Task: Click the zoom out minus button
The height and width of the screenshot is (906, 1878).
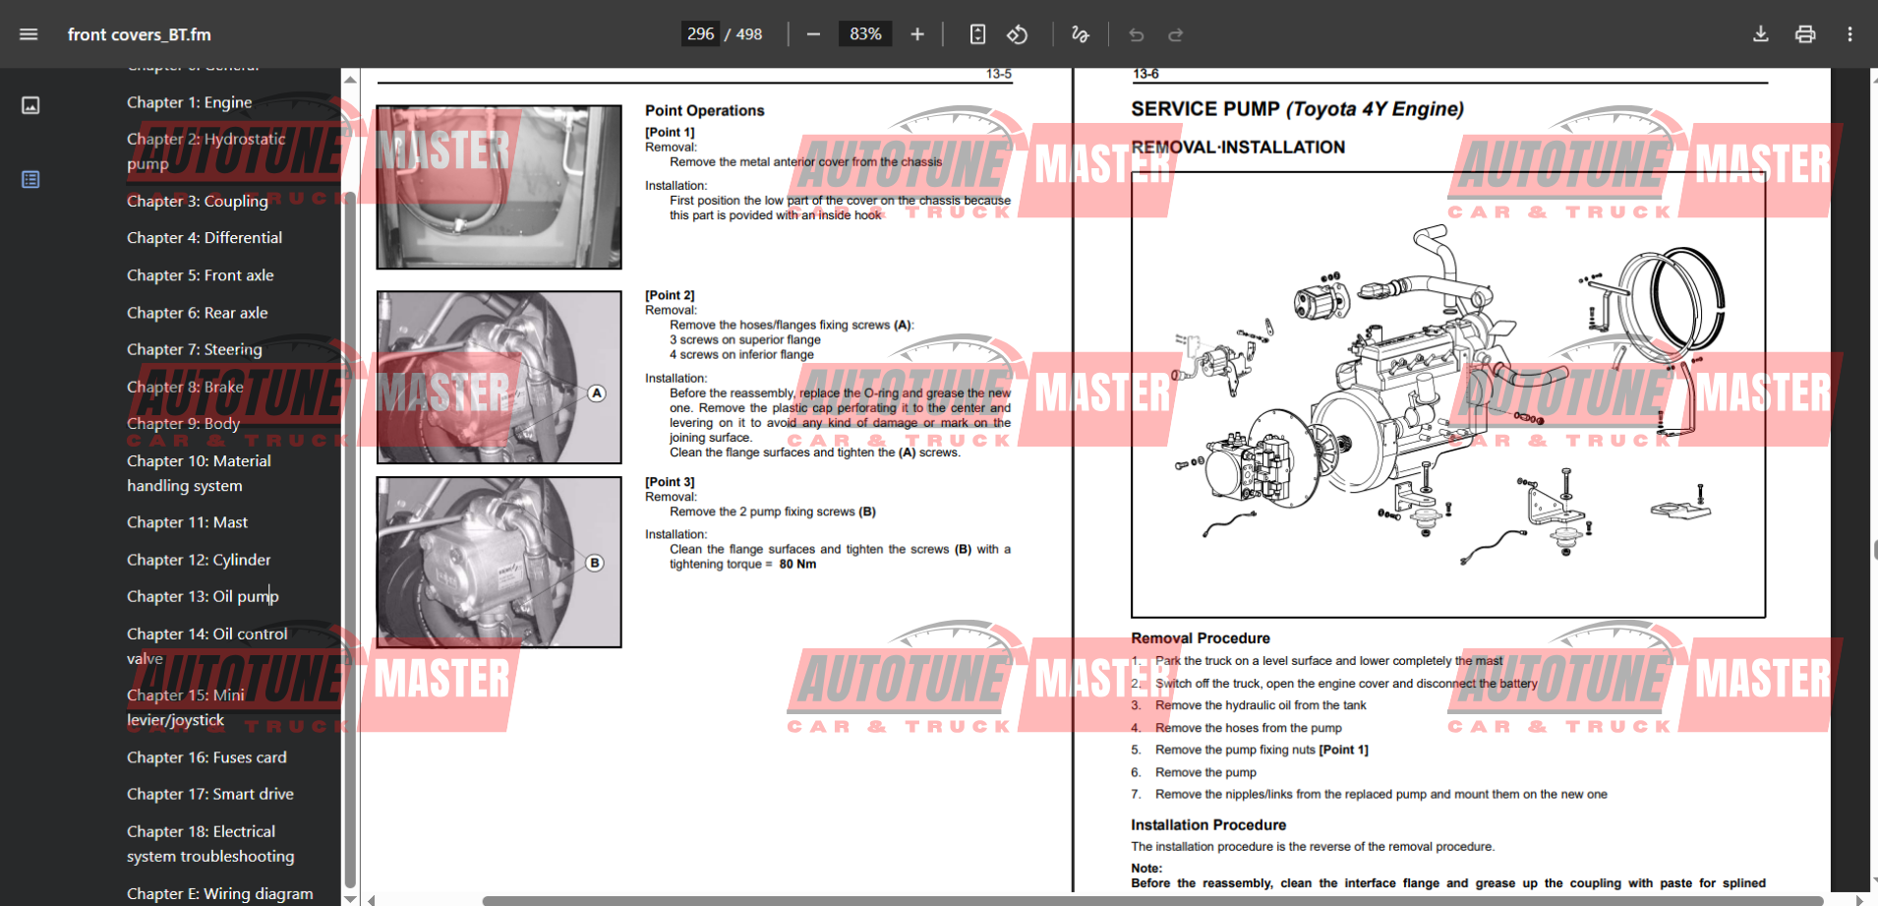Action: [x=813, y=34]
